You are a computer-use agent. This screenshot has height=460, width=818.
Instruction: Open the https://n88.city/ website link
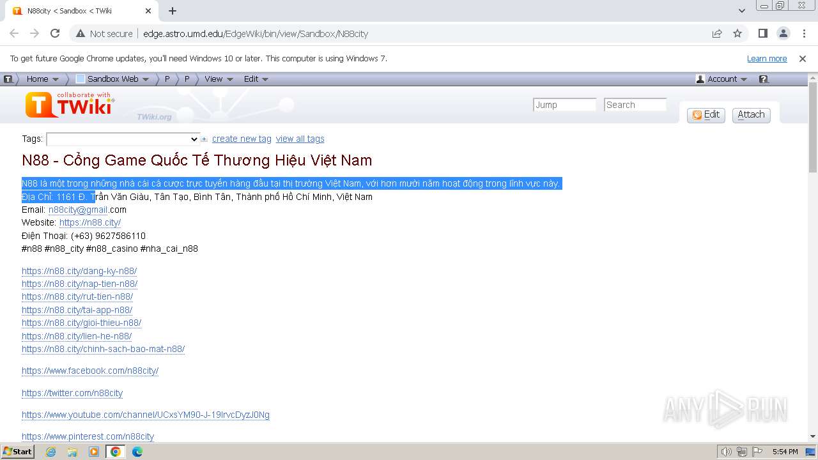(x=90, y=222)
